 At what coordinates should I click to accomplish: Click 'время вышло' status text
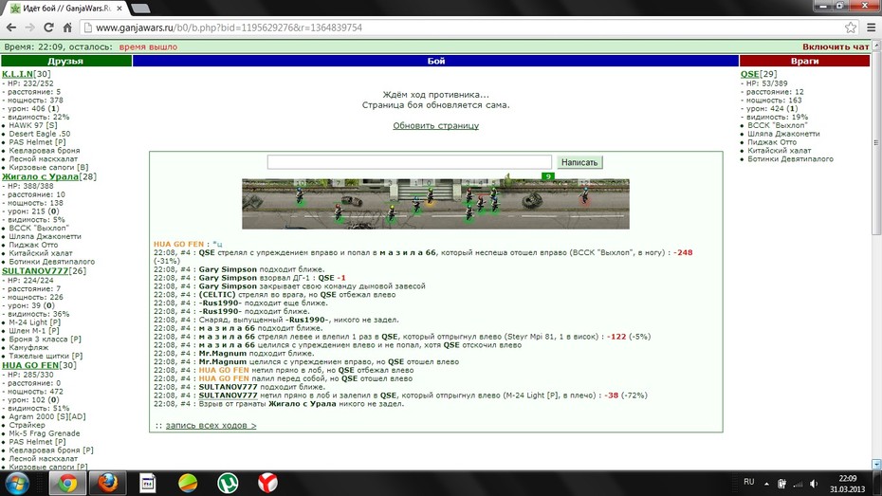[x=148, y=47]
